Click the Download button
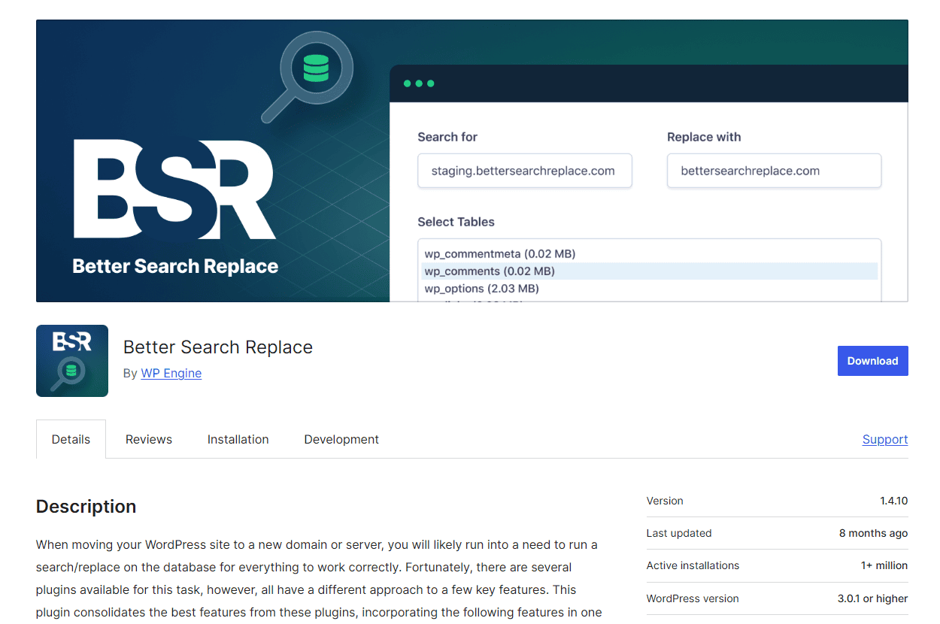 (872, 361)
